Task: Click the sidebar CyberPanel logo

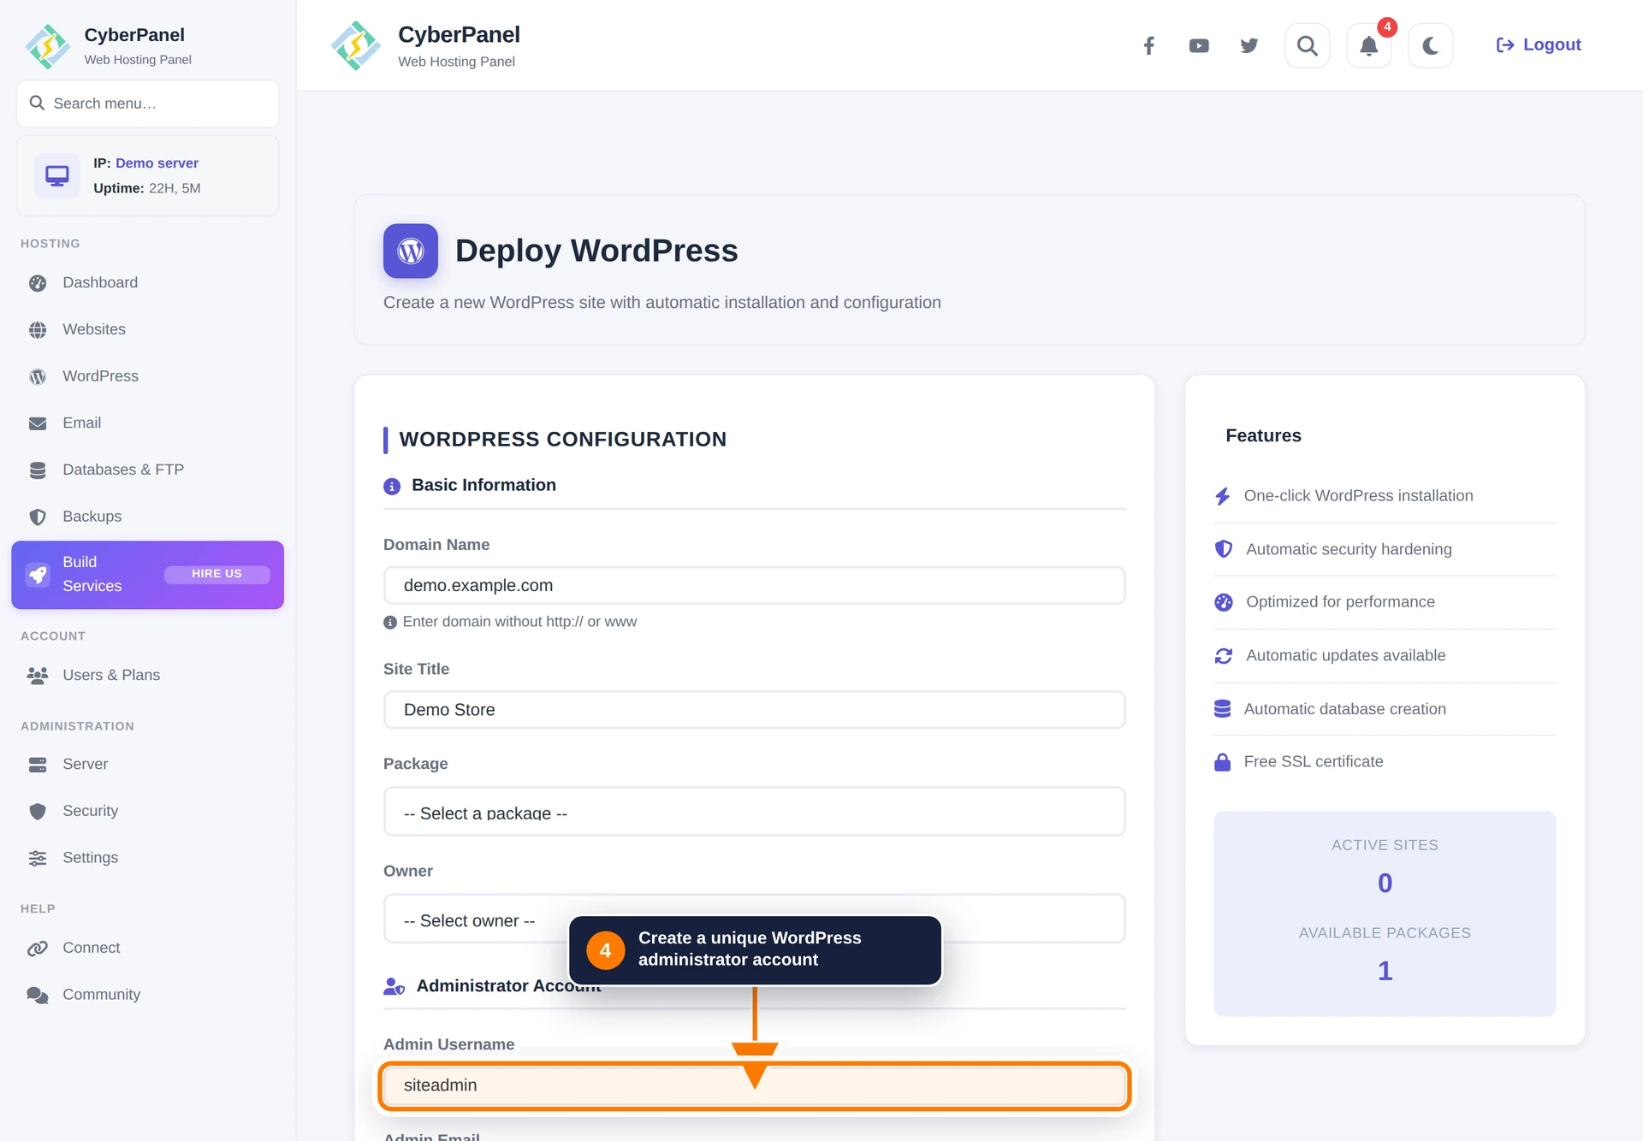Action: click(x=48, y=46)
